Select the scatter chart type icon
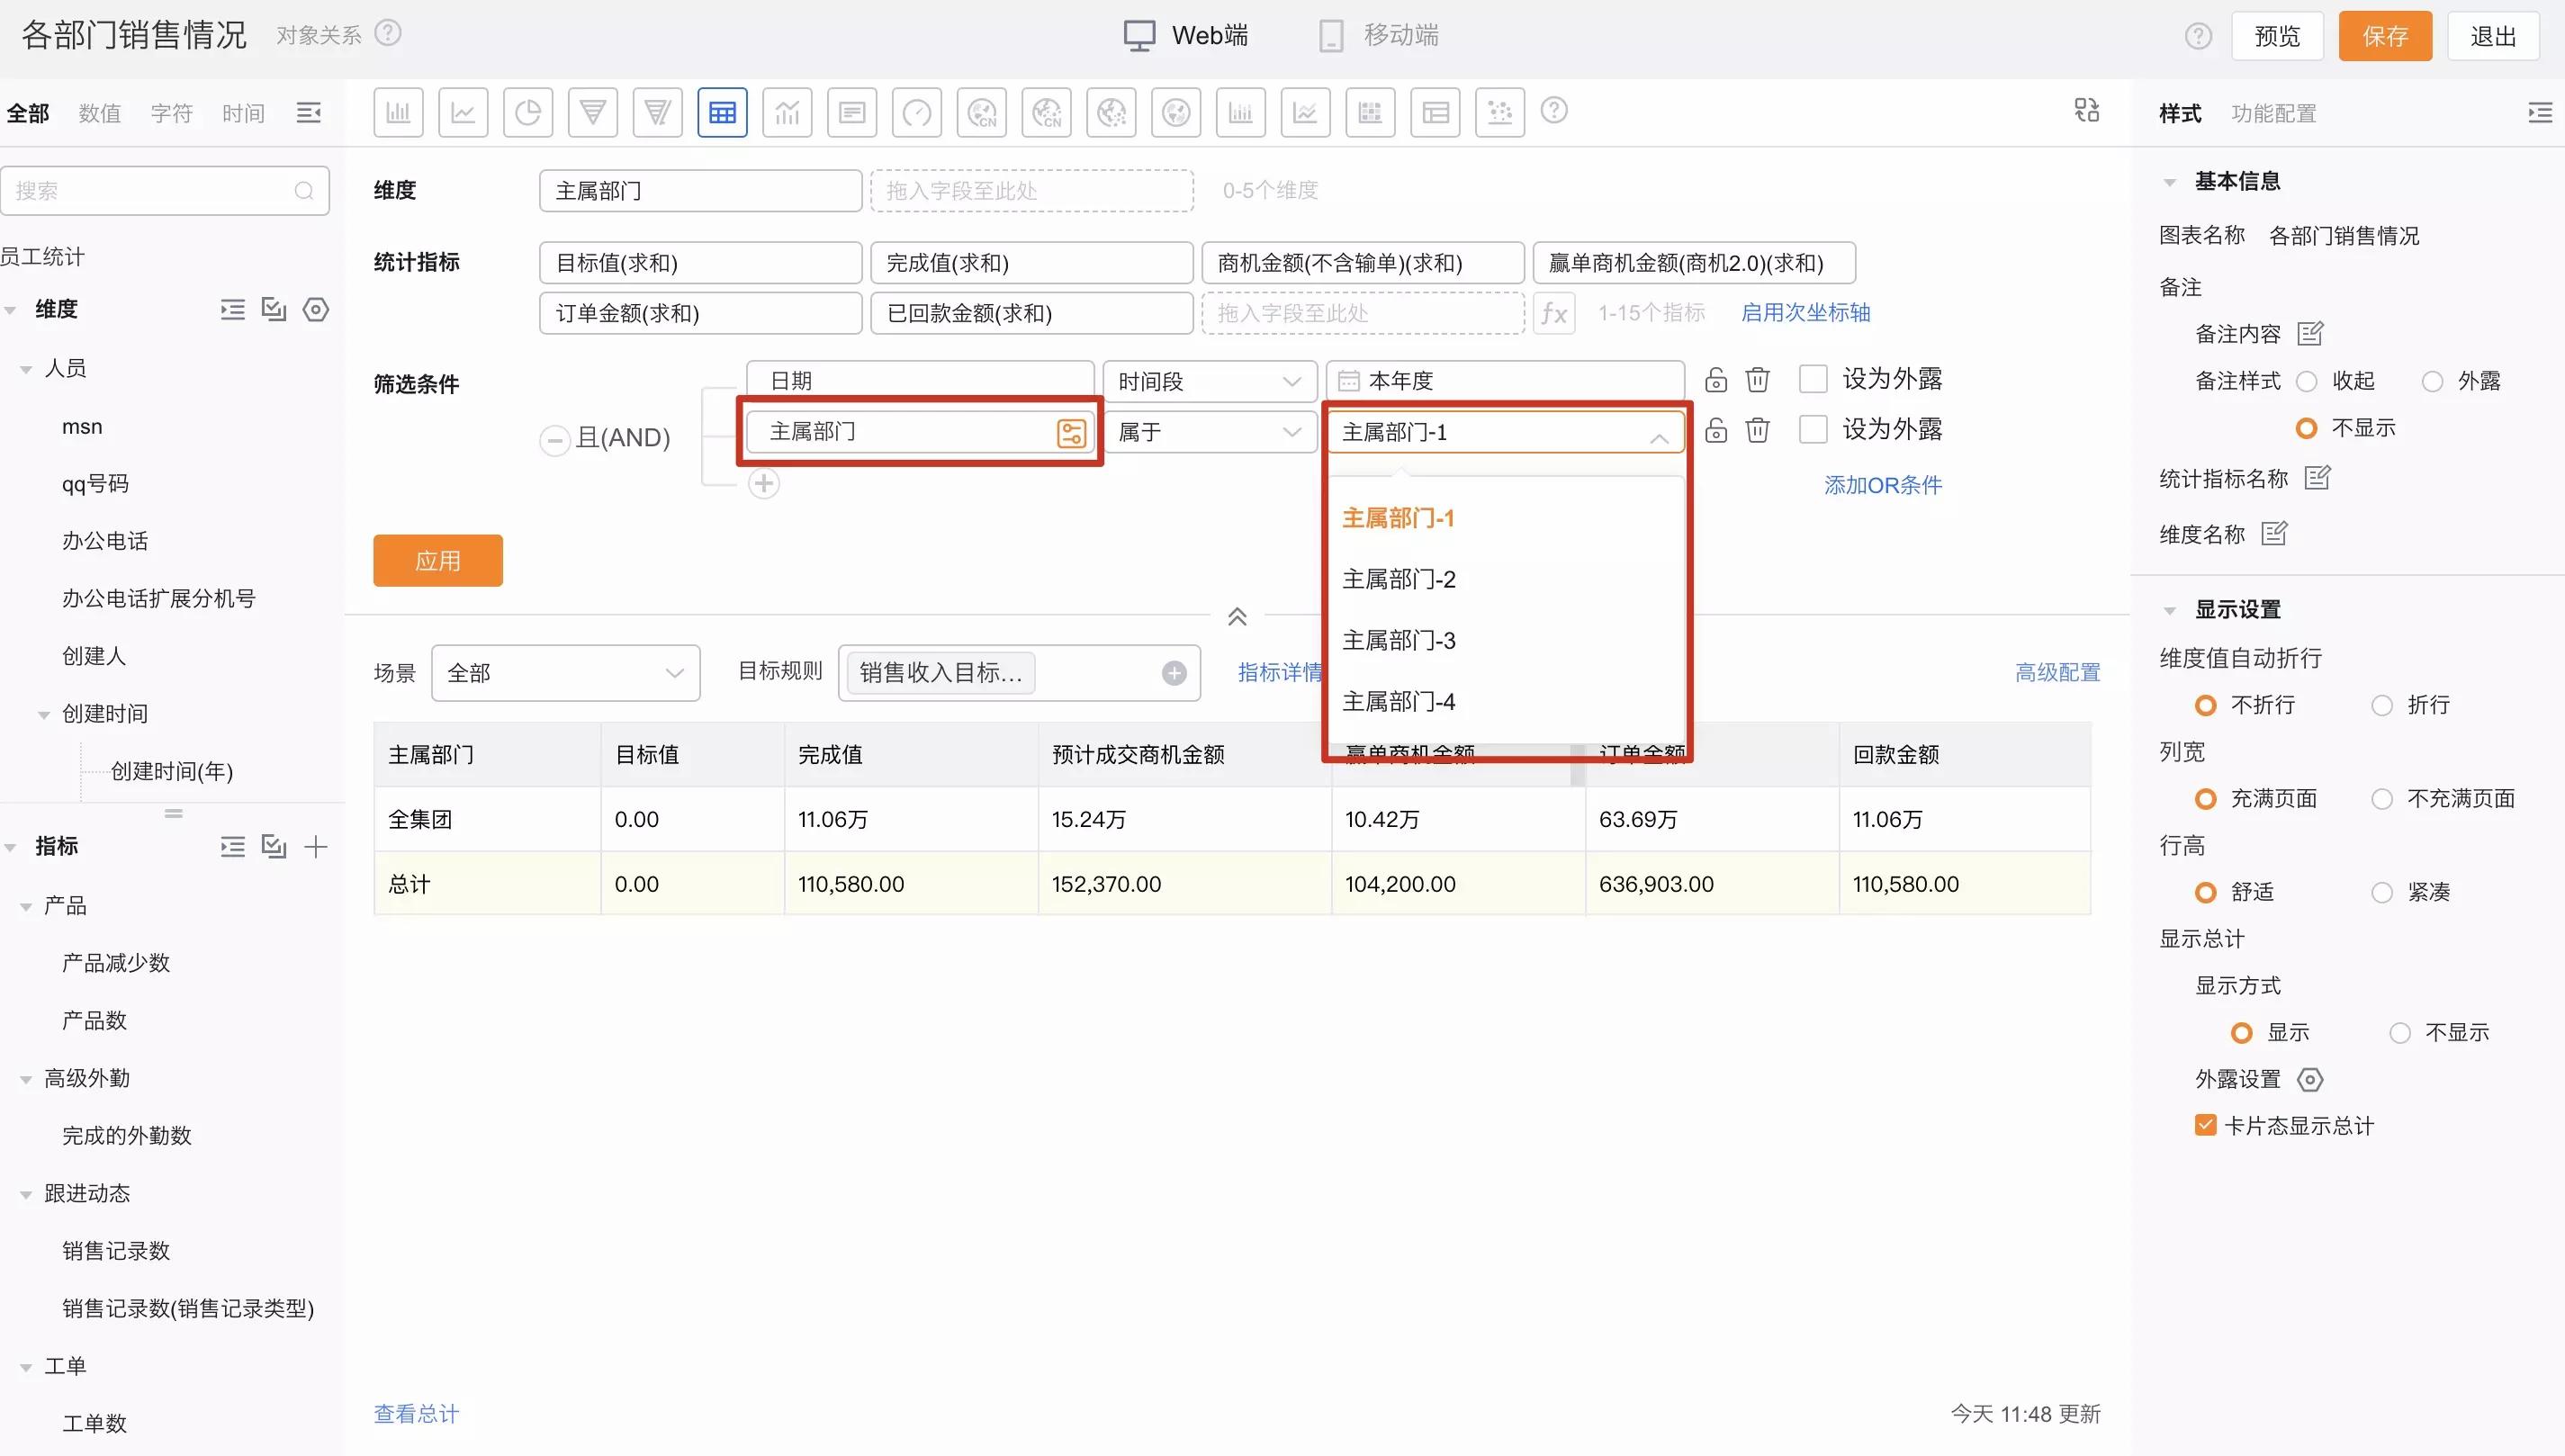The image size is (2565, 1456). pos(1500,112)
